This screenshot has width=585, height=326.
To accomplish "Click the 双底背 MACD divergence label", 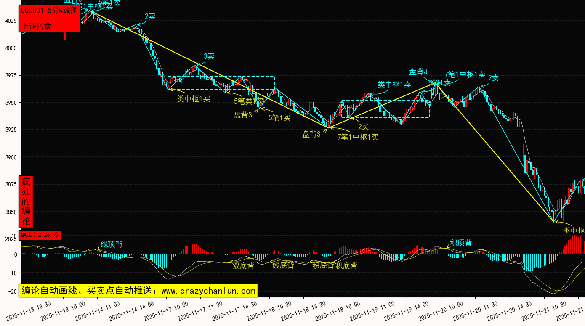I will (x=243, y=265).
